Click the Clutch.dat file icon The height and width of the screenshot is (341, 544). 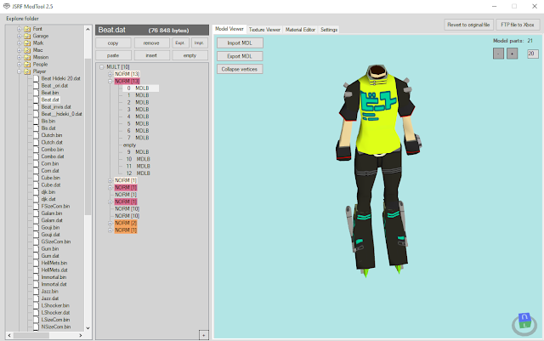point(36,142)
